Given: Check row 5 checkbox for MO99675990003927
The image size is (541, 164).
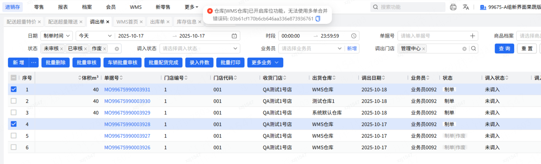Looking at the screenshot, I should 14,135.
